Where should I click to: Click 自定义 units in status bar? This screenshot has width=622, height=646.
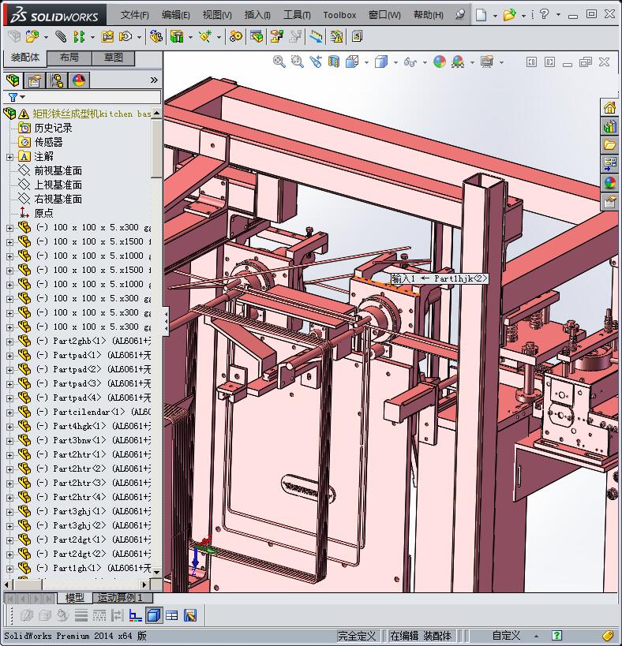point(506,636)
